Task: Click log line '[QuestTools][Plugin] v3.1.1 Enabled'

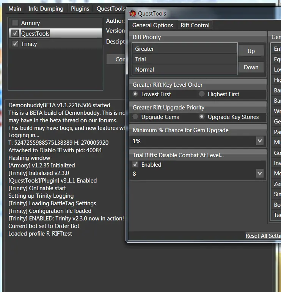Action: (53, 180)
